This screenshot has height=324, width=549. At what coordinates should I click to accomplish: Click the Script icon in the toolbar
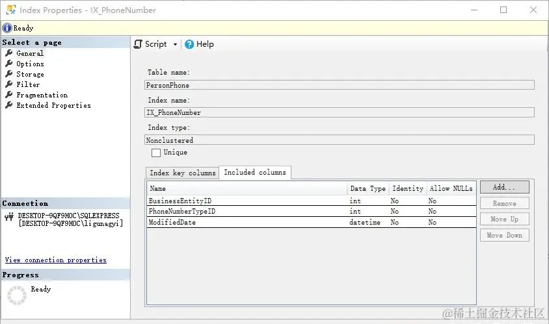tap(138, 44)
